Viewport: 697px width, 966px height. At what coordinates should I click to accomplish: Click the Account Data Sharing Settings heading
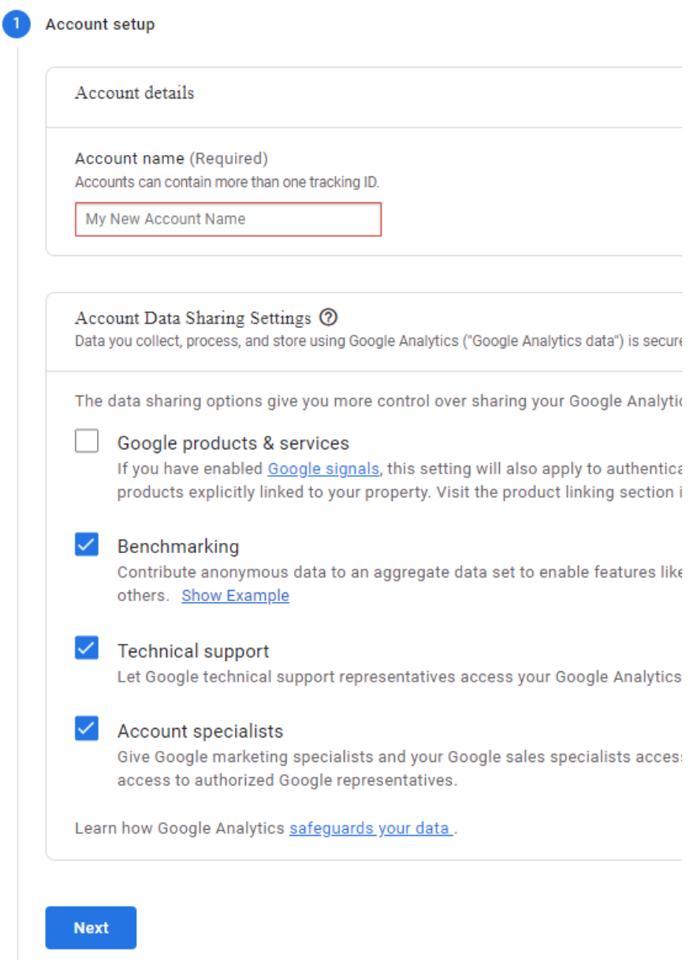193,318
